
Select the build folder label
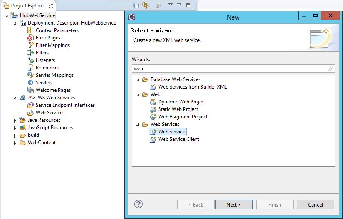click(34, 135)
